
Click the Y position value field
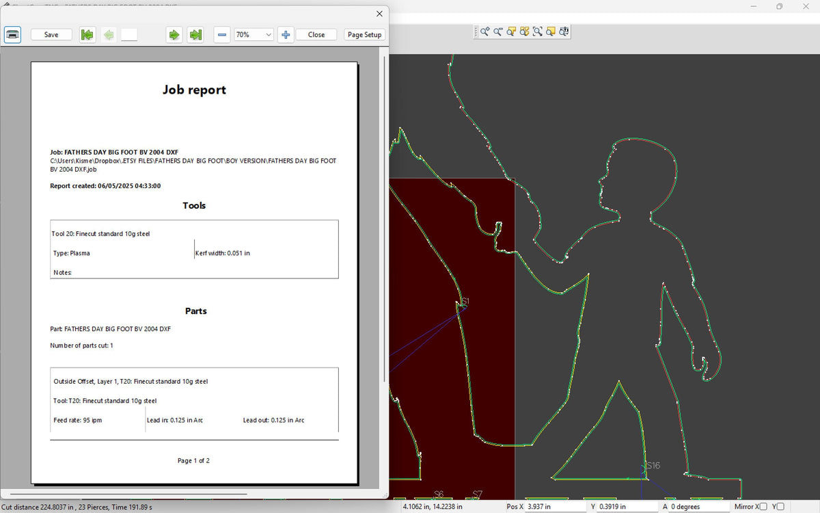[627, 507]
